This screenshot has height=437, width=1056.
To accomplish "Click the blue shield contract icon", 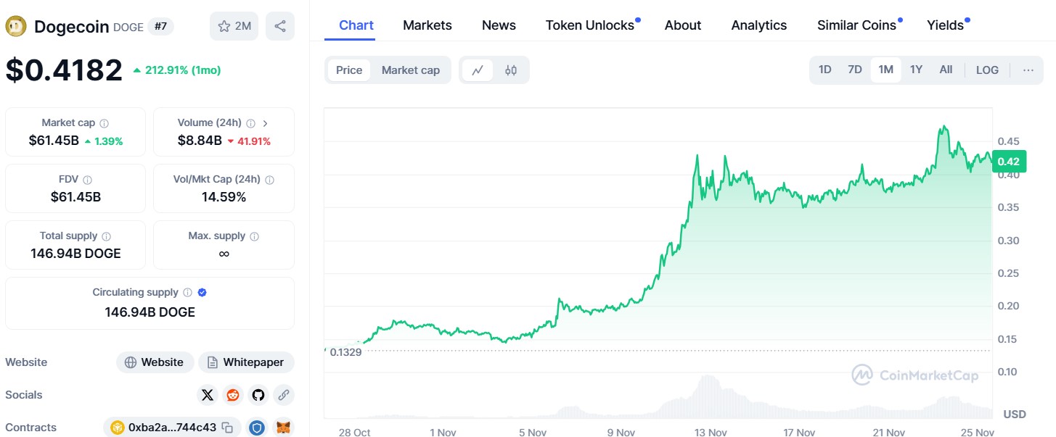I will coord(257,428).
